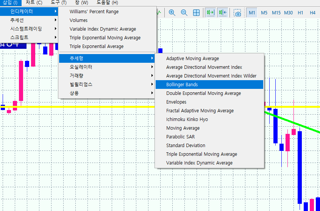Toggle the chart shift icon

pos(222,12)
